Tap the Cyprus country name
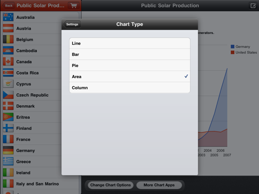 pyautogui.click(x=24, y=84)
